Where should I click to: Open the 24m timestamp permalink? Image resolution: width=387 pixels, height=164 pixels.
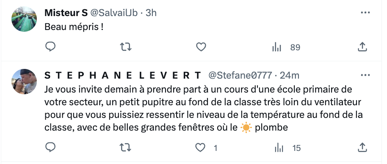point(290,75)
